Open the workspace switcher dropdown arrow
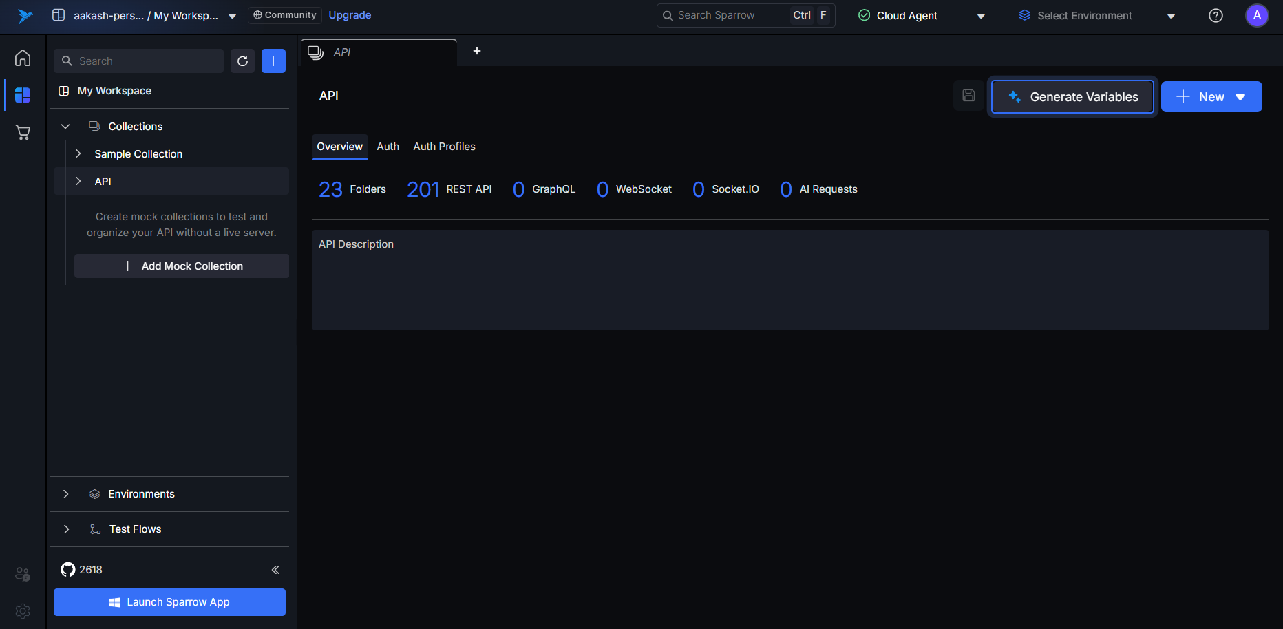 tap(233, 16)
